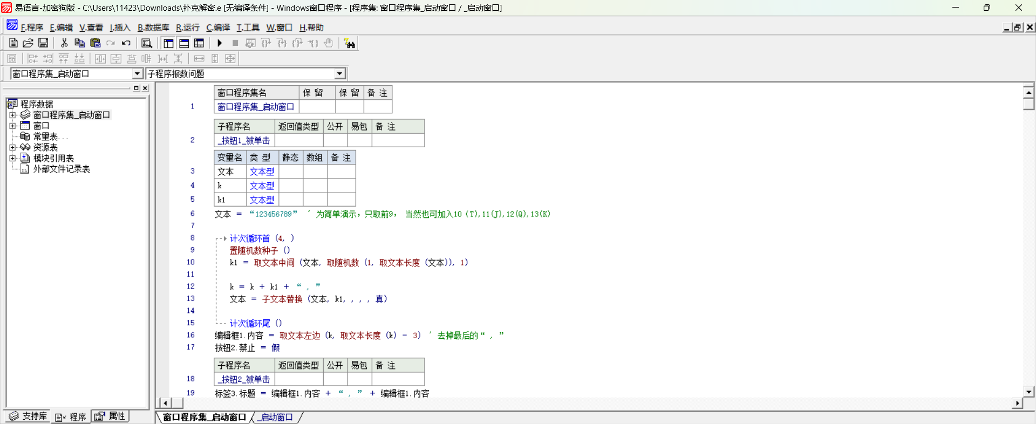Image resolution: width=1036 pixels, height=424 pixels.
Task: Expand the 模块引用表 tree node
Action: (12, 158)
